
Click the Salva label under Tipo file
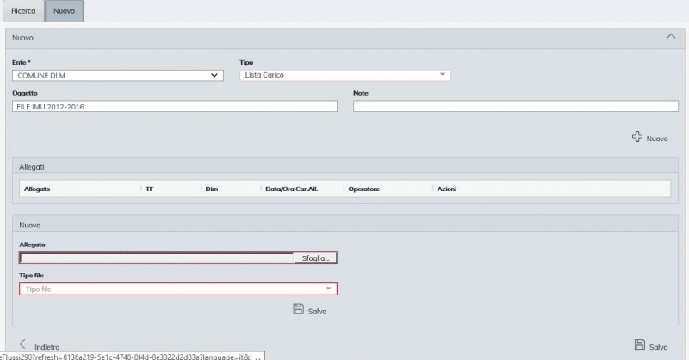pyautogui.click(x=317, y=312)
